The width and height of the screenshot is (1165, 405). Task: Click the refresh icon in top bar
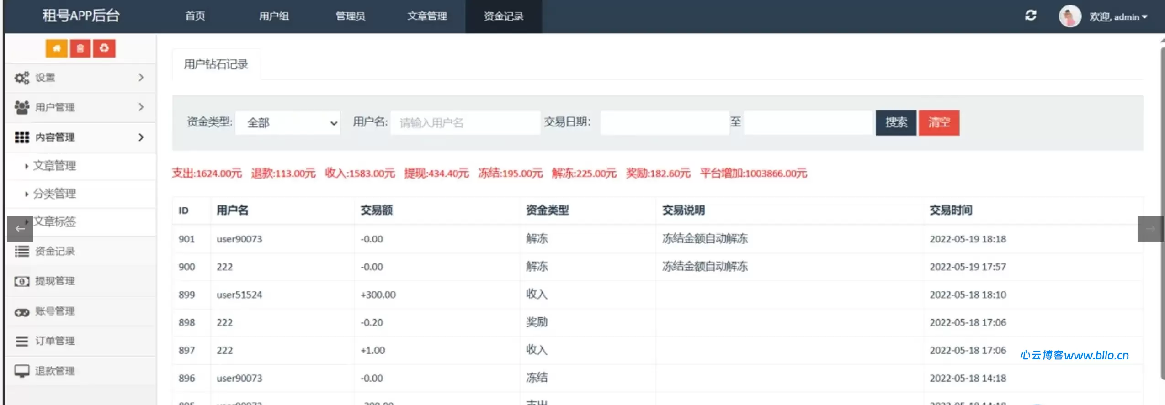[1030, 16]
